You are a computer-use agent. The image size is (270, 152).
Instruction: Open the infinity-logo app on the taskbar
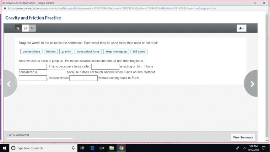(x=102, y=148)
